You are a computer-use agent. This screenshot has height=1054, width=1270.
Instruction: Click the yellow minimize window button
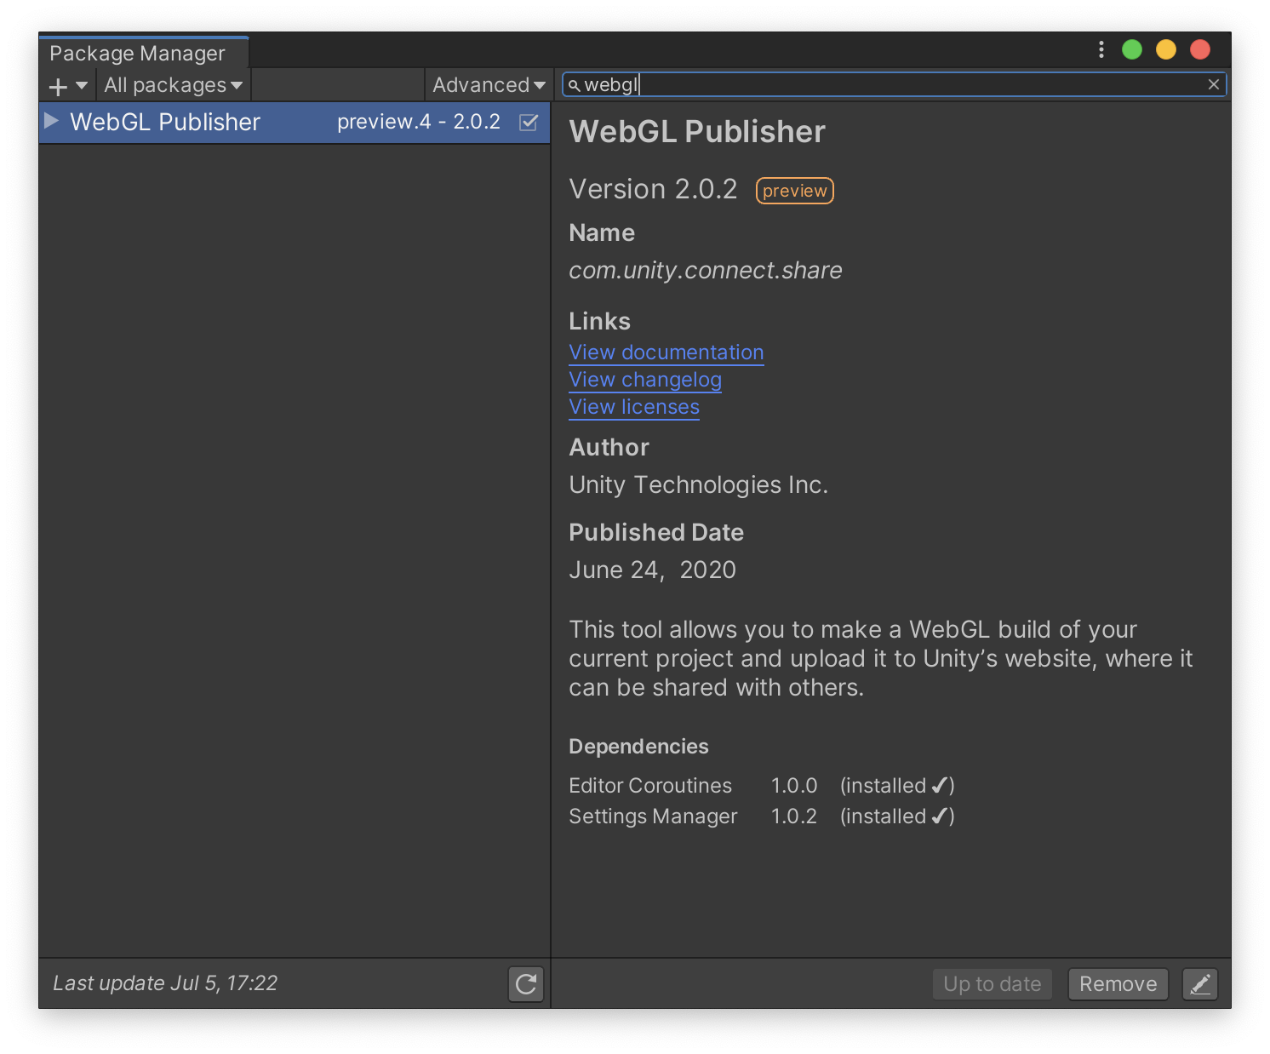(x=1166, y=49)
